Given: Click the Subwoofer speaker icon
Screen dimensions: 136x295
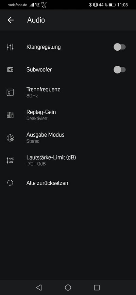Looking at the screenshot, I should [x=10, y=70].
